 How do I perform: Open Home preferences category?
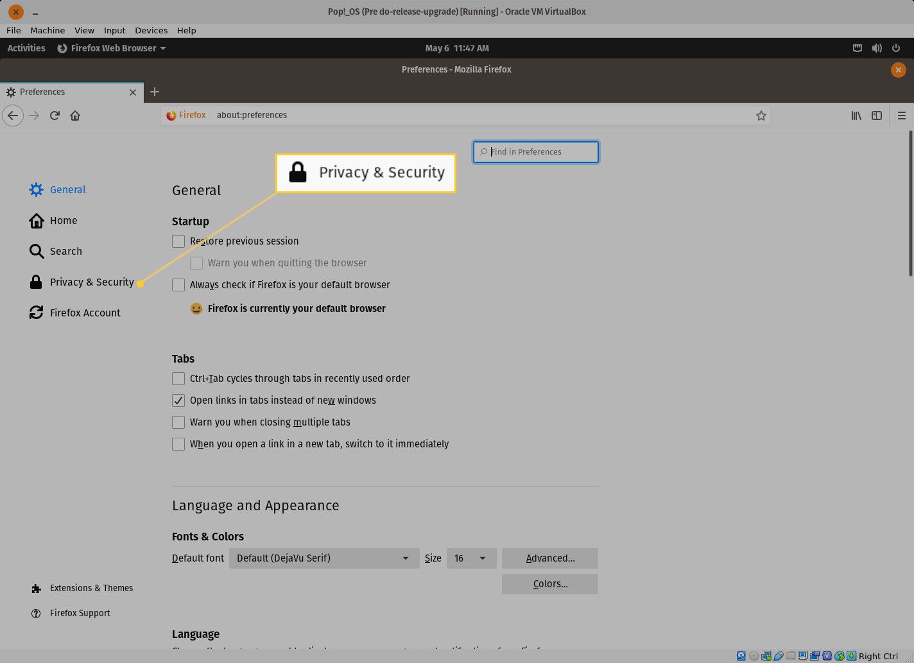tap(53, 221)
